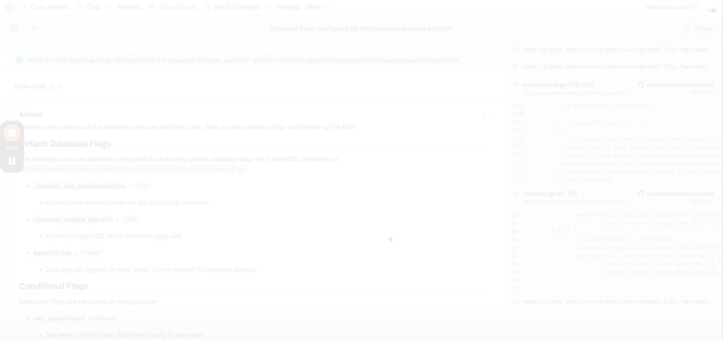Click the Chat speech bubble icon
The height and width of the screenshot is (340, 723).
tap(79, 7)
